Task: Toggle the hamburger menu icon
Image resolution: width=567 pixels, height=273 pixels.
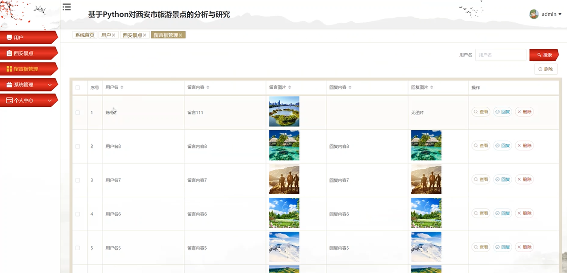Action: (66, 7)
